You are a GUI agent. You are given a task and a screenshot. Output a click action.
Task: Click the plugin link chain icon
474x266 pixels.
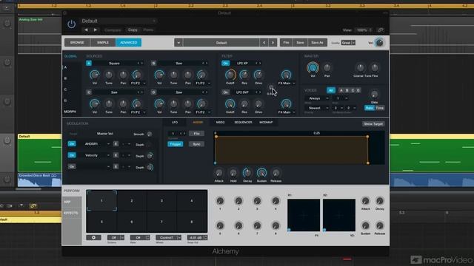381,30
